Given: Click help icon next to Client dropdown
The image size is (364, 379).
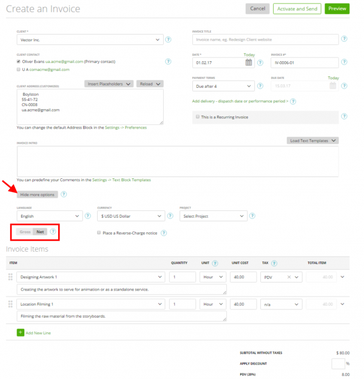Looking at the screenshot, I should [168, 40].
